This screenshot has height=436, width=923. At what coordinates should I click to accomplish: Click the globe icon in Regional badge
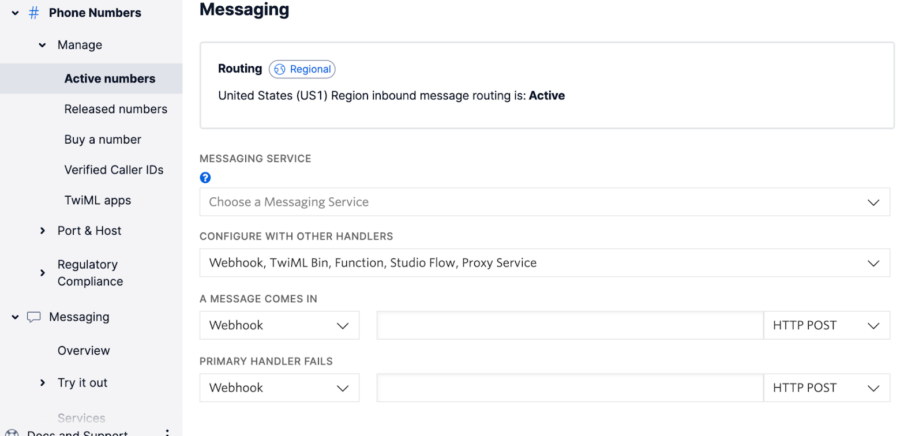[x=280, y=69]
